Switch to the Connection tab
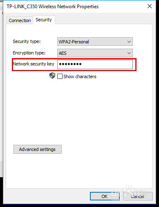Viewport: 159px width, 207px height. tap(20, 20)
